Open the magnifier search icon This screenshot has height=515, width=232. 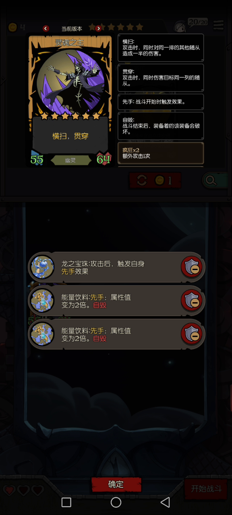click(211, 181)
